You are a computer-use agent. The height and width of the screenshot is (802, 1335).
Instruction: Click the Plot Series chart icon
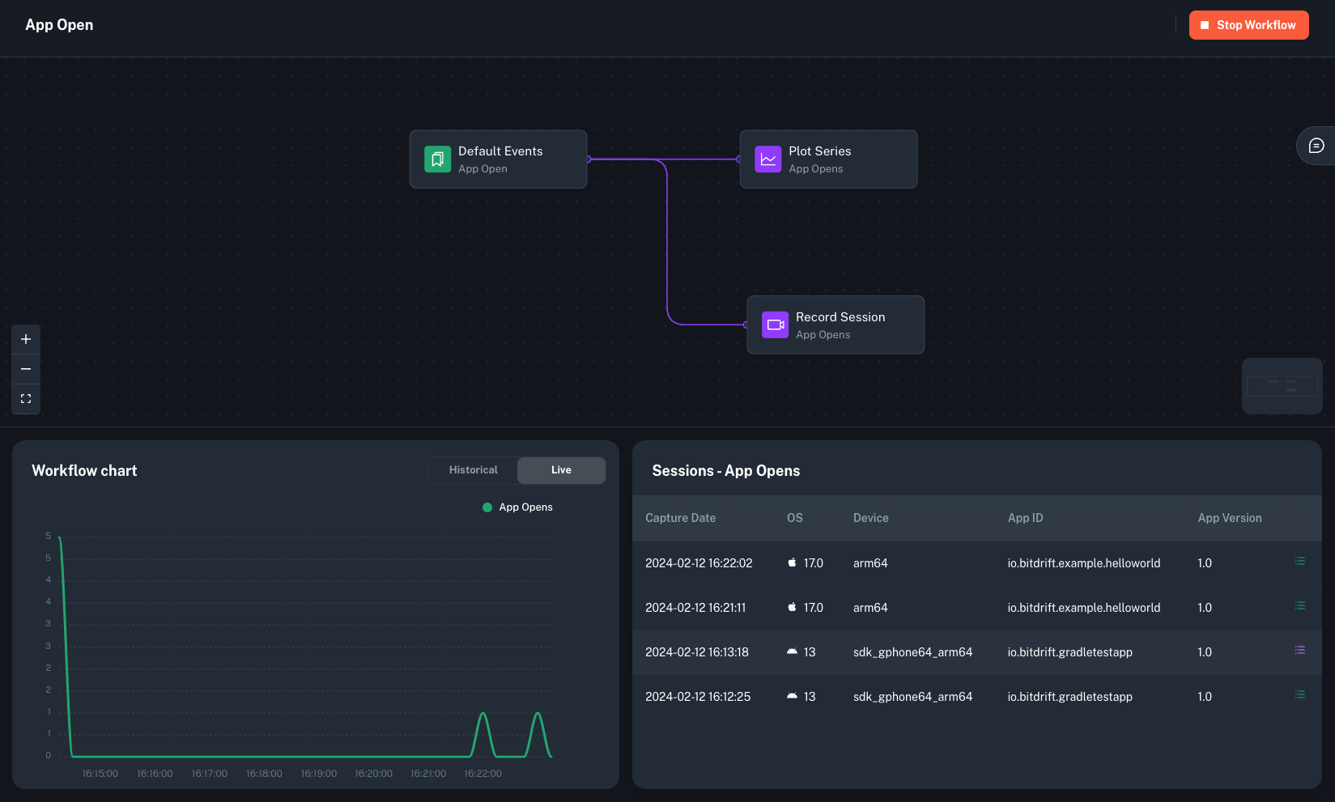[767, 159]
